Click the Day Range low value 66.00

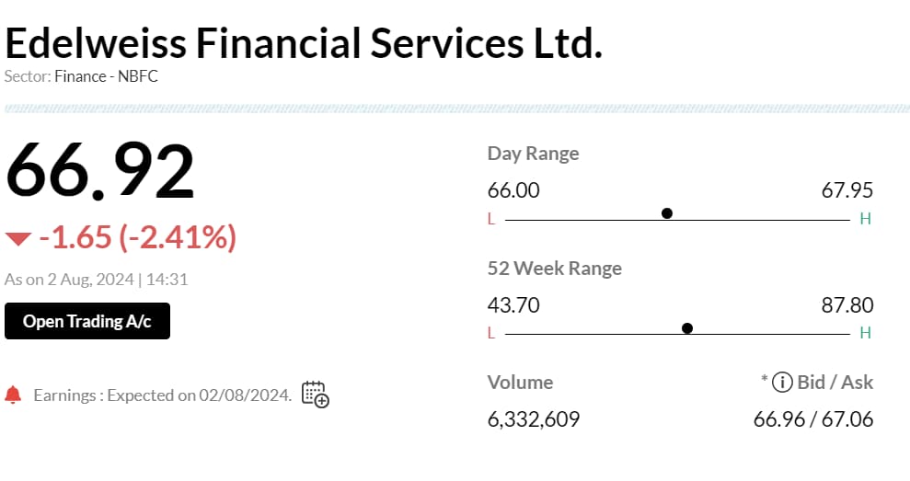(x=513, y=190)
